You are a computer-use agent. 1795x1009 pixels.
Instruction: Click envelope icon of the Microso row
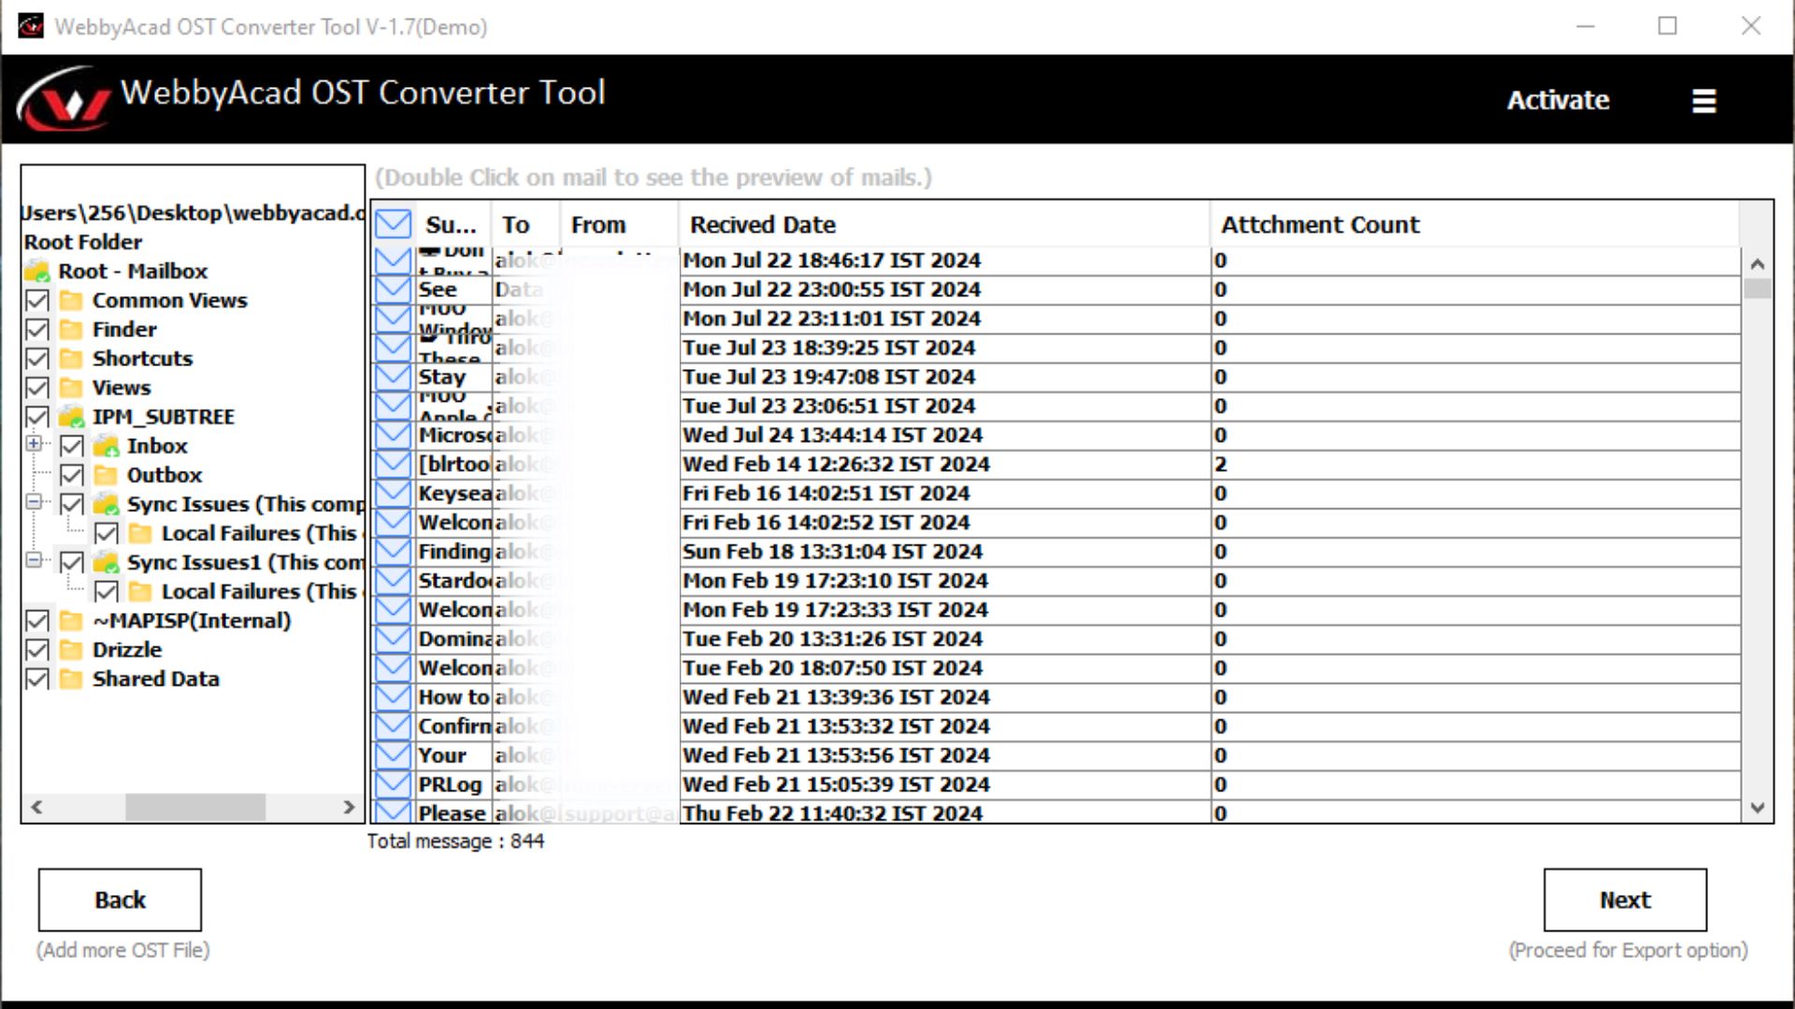click(393, 434)
